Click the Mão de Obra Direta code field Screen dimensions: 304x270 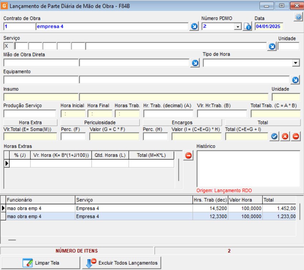pos(41,63)
